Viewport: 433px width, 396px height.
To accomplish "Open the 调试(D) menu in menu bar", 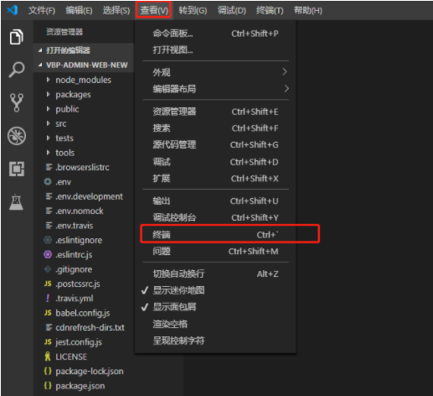I will point(232,11).
